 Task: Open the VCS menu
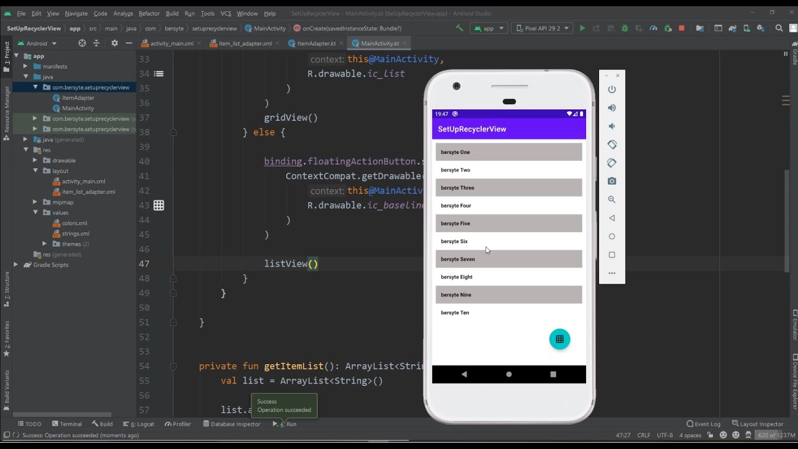pos(226,13)
